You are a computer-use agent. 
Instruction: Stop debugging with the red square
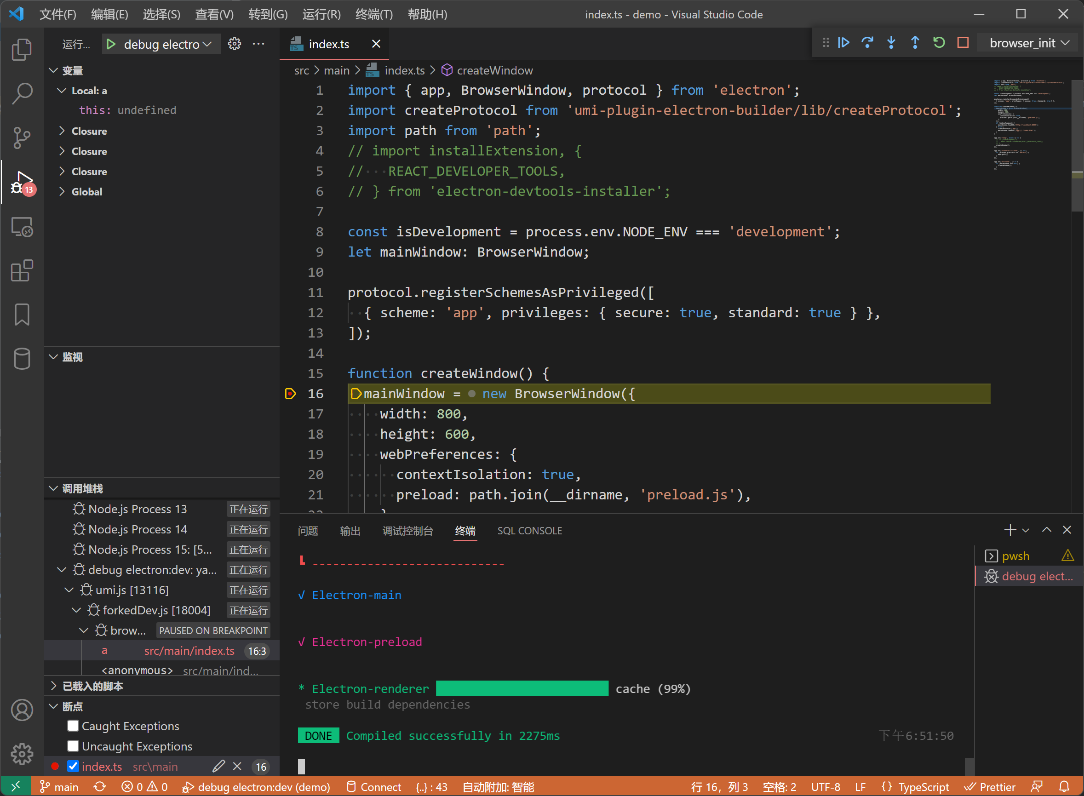pyautogui.click(x=963, y=42)
